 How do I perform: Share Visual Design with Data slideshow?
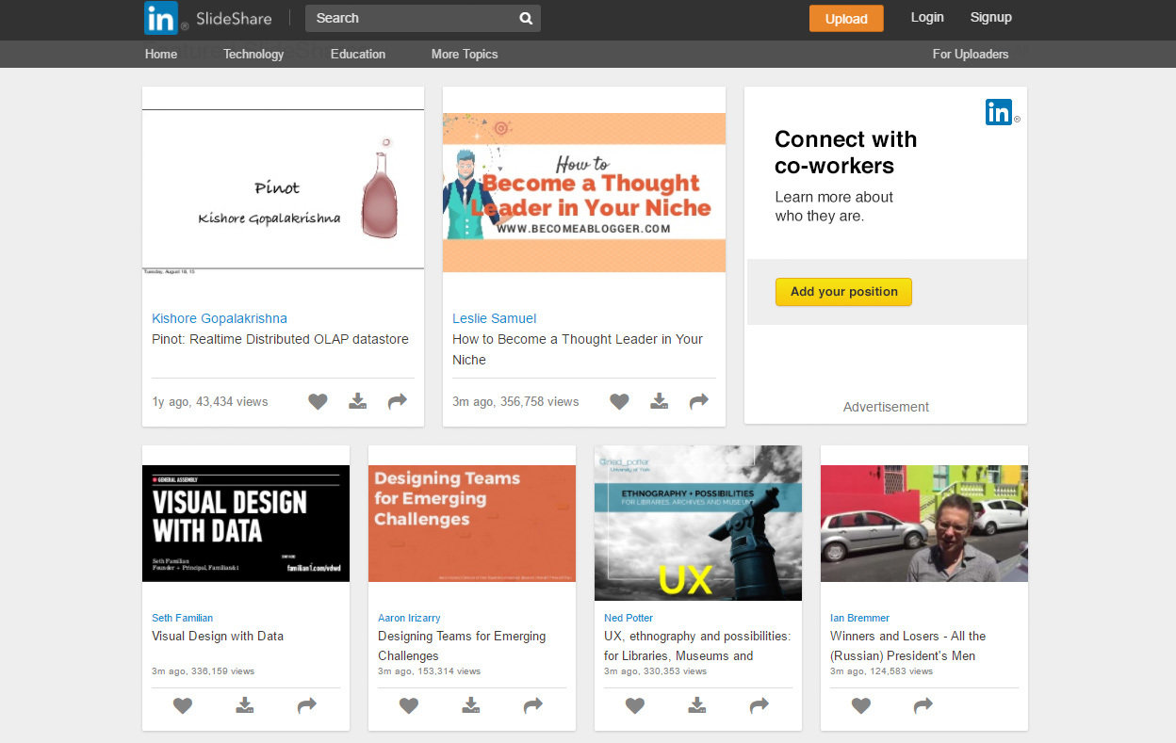tap(307, 705)
